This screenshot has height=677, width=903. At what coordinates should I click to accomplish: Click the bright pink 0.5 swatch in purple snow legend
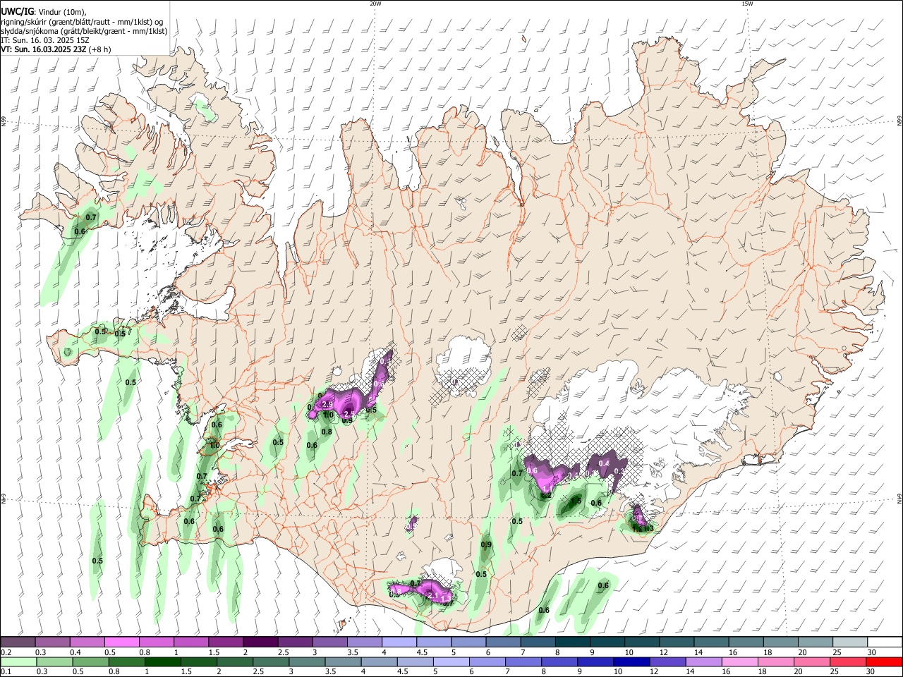121,642
